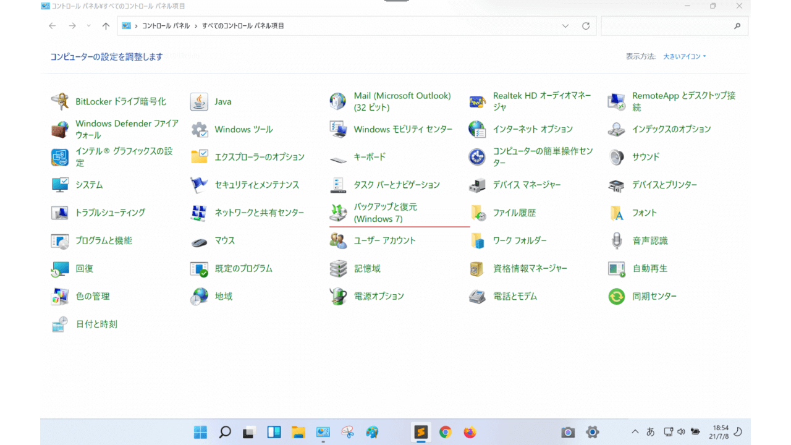Open the サウンド speaker icon
The image size is (791, 445).
[x=617, y=157]
